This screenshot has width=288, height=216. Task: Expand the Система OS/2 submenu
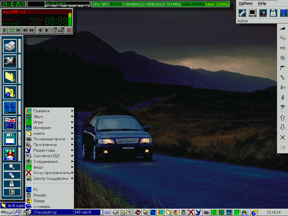coord(49,156)
